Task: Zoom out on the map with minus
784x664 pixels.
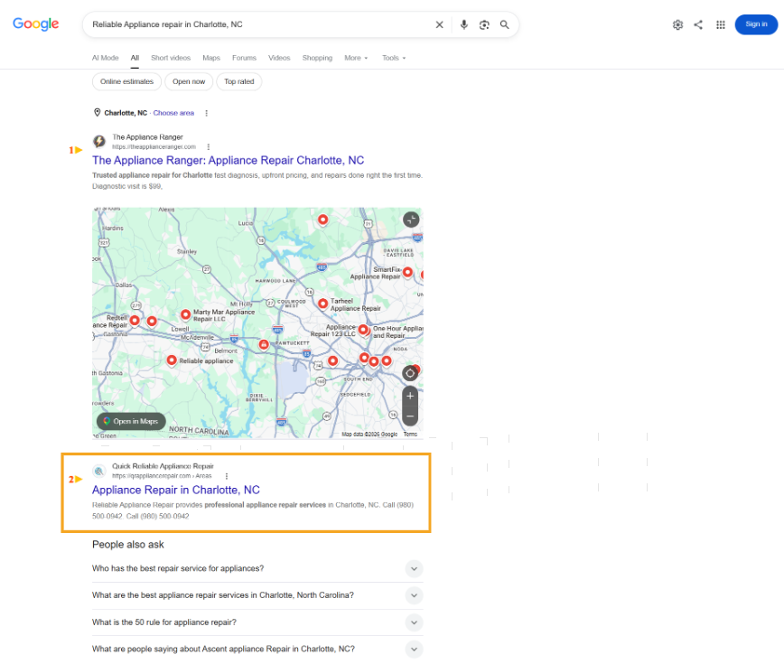Action: [410, 416]
